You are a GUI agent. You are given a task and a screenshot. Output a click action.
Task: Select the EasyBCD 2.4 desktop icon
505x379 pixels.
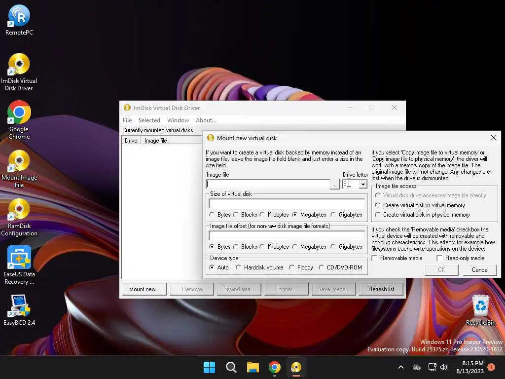pos(19,310)
